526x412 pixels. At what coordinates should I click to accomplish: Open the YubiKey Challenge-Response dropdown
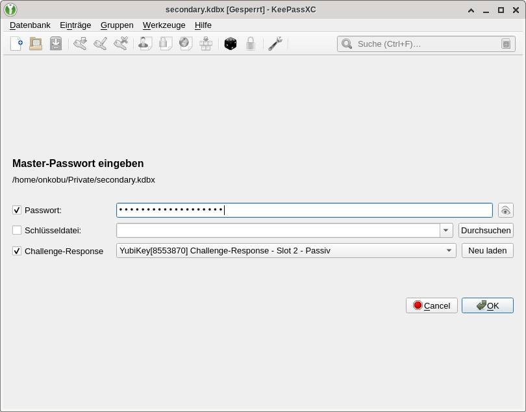(286, 250)
